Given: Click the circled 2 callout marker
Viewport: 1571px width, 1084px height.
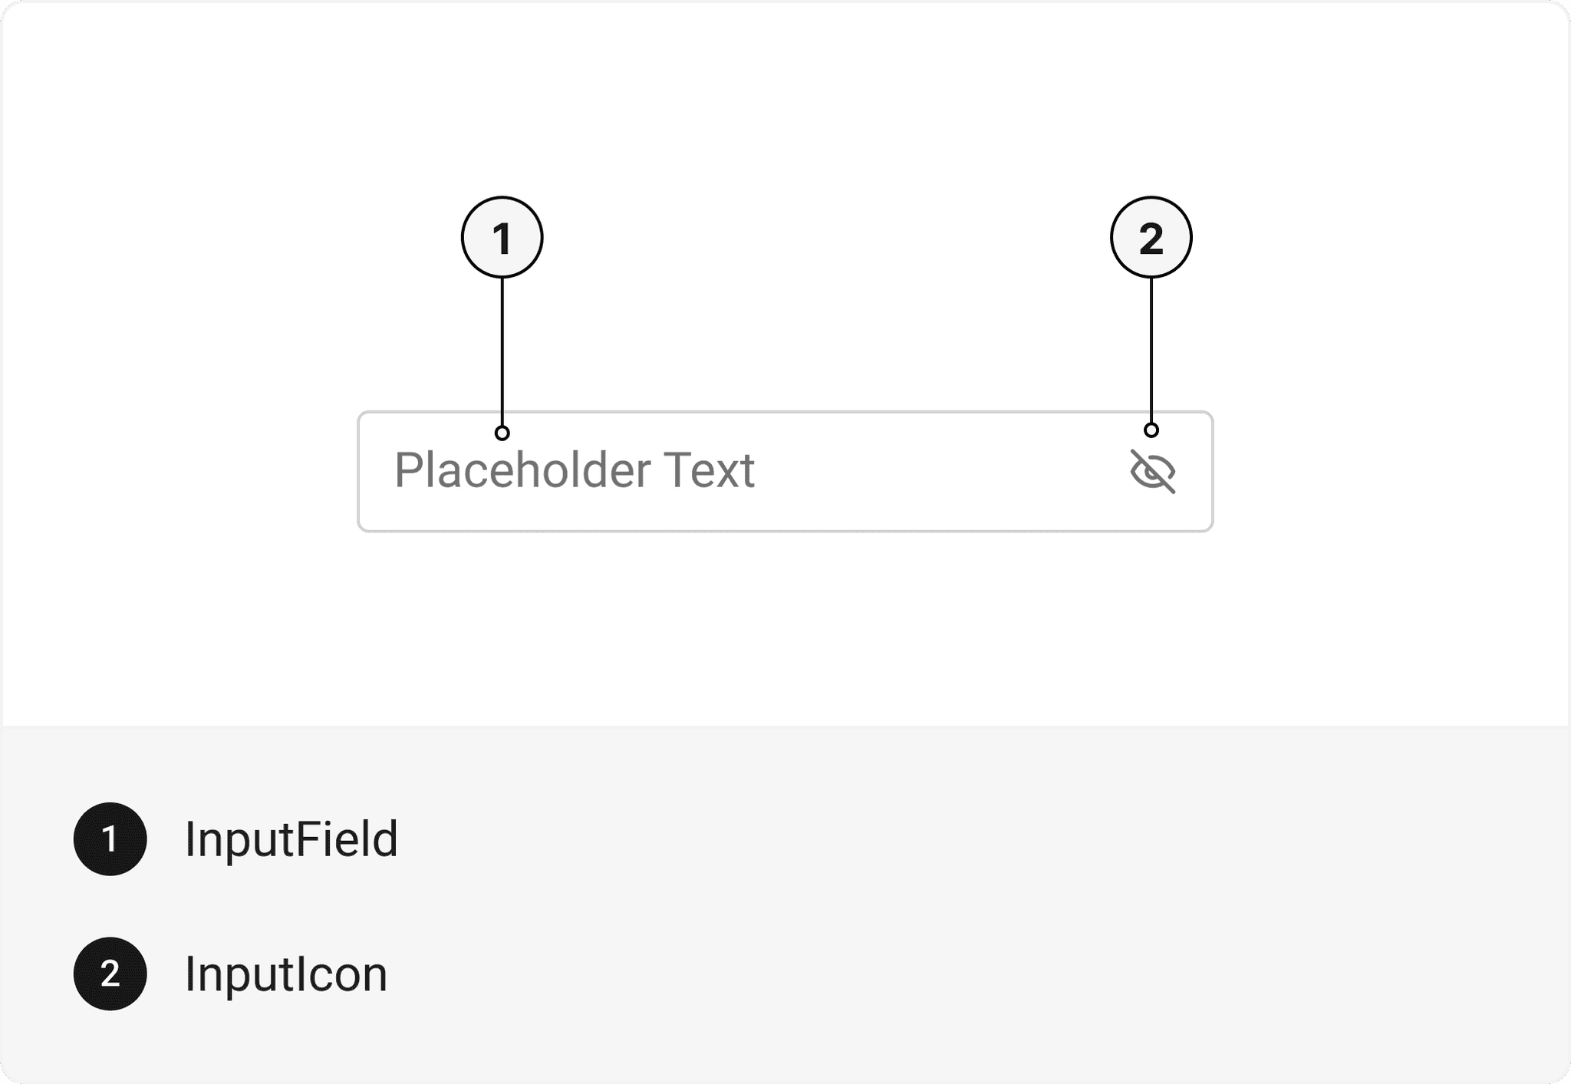Looking at the screenshot, I should tap(1151, 238).
